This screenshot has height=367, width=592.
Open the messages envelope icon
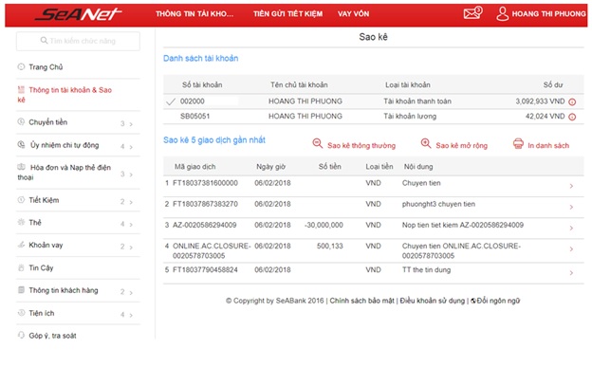(472, 13)
